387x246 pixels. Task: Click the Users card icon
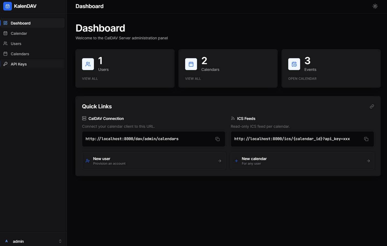[x=88, y=64]
